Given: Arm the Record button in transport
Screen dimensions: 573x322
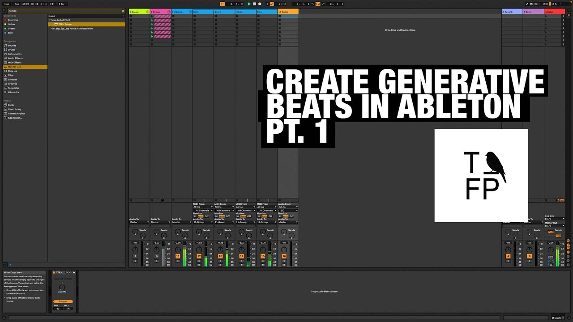Looking at the screenshot, I should [x=260, y=4].
